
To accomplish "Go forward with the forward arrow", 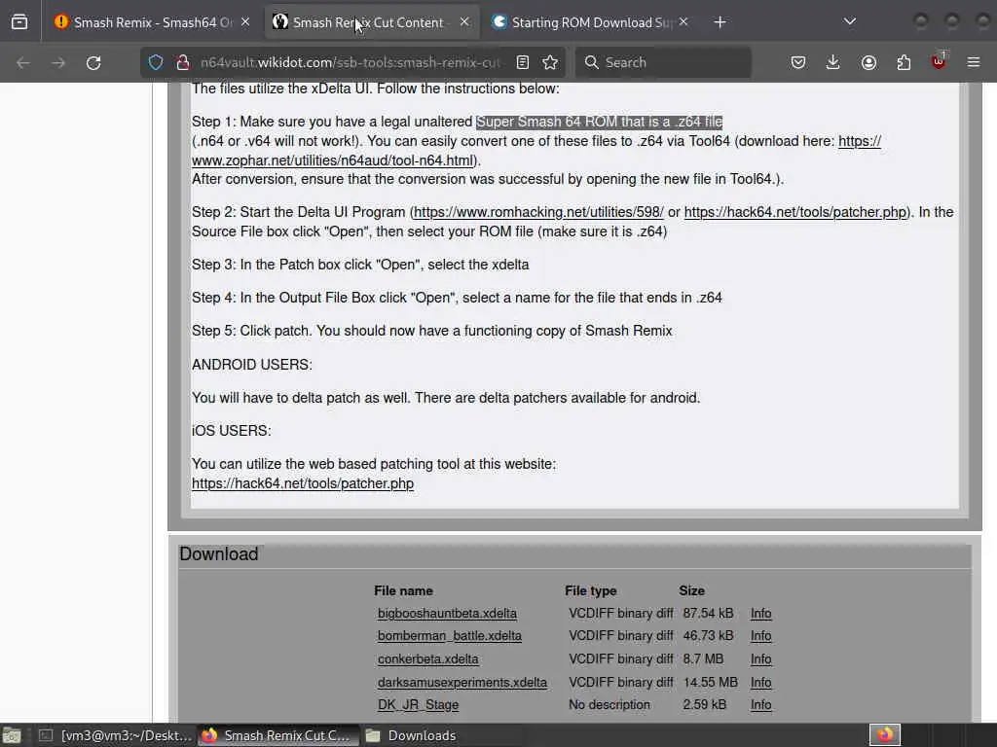I will [58, 62].
